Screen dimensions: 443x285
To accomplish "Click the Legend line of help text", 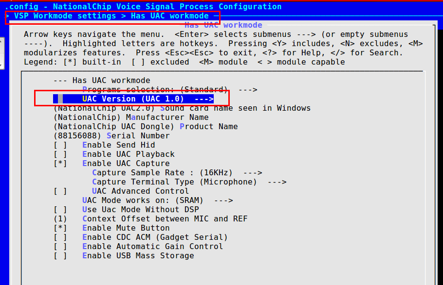I will [184, 62].
